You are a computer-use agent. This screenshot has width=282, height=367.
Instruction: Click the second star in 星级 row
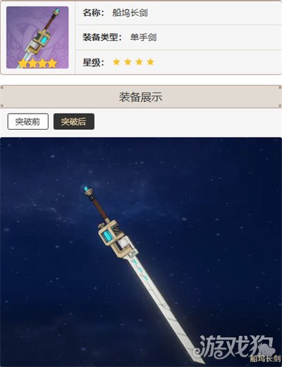tap(128, 62)
